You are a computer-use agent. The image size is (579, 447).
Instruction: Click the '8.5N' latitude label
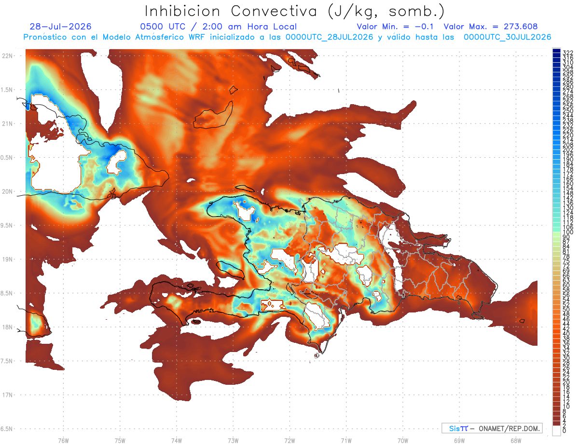[x=7, y=293]
